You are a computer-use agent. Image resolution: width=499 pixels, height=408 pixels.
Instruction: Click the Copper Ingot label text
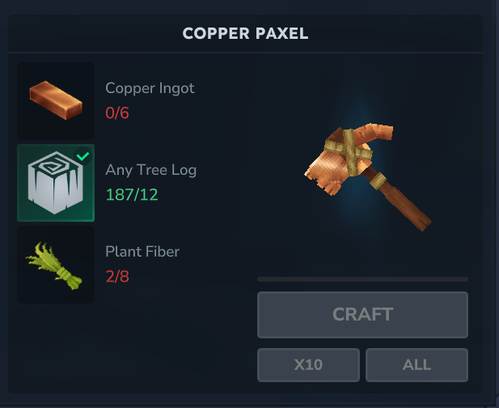[150, 88]
